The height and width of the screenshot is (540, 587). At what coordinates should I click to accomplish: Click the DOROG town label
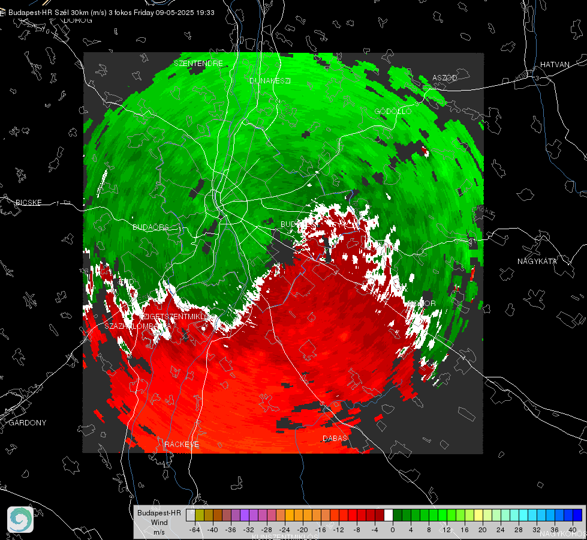point(78,20)
